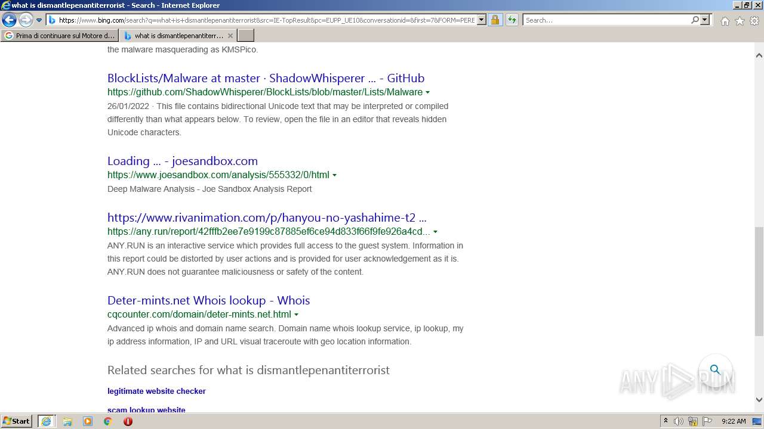Viewport: 764px width, 429px height.
Task: Launch Chrome from the taskbar
Action: [108, 421]
